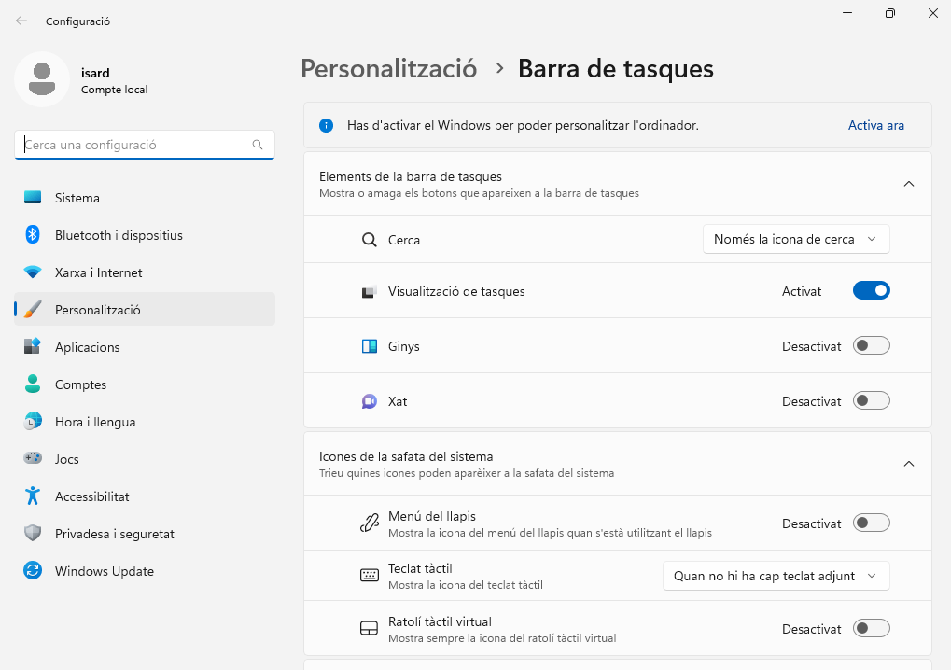Enable the Menú del llapis switch

coord(871,523)
